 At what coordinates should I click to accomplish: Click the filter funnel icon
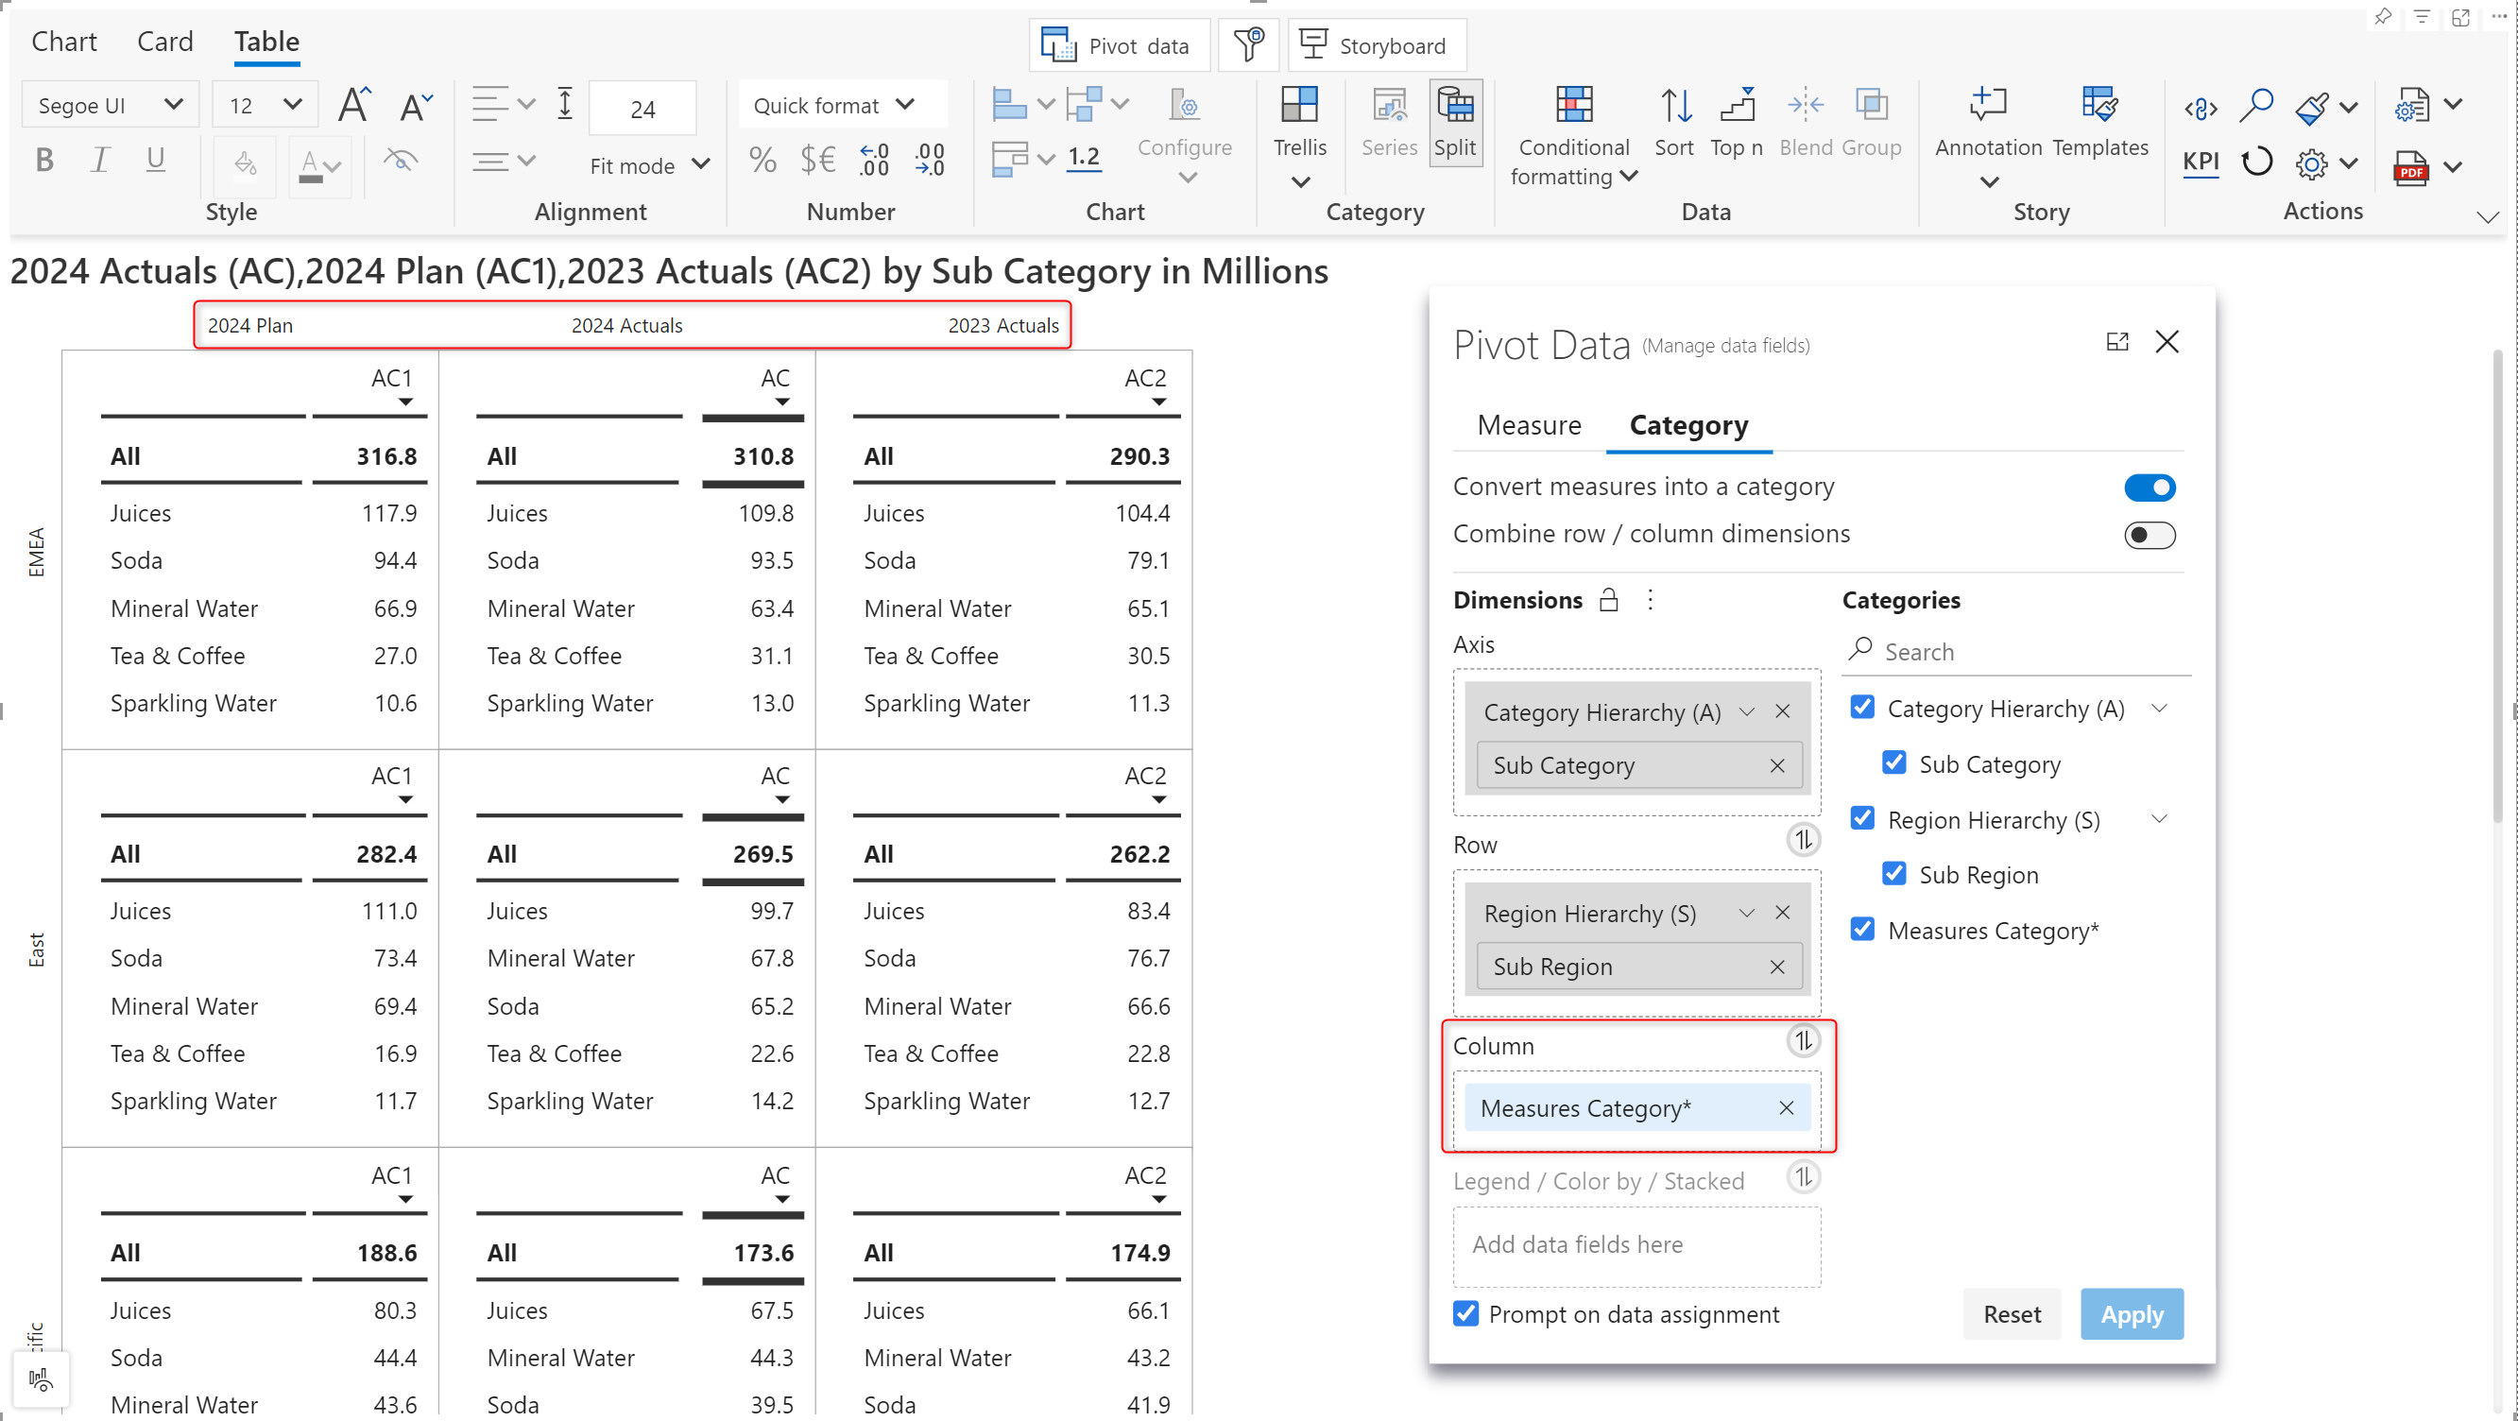point(1248,45)
